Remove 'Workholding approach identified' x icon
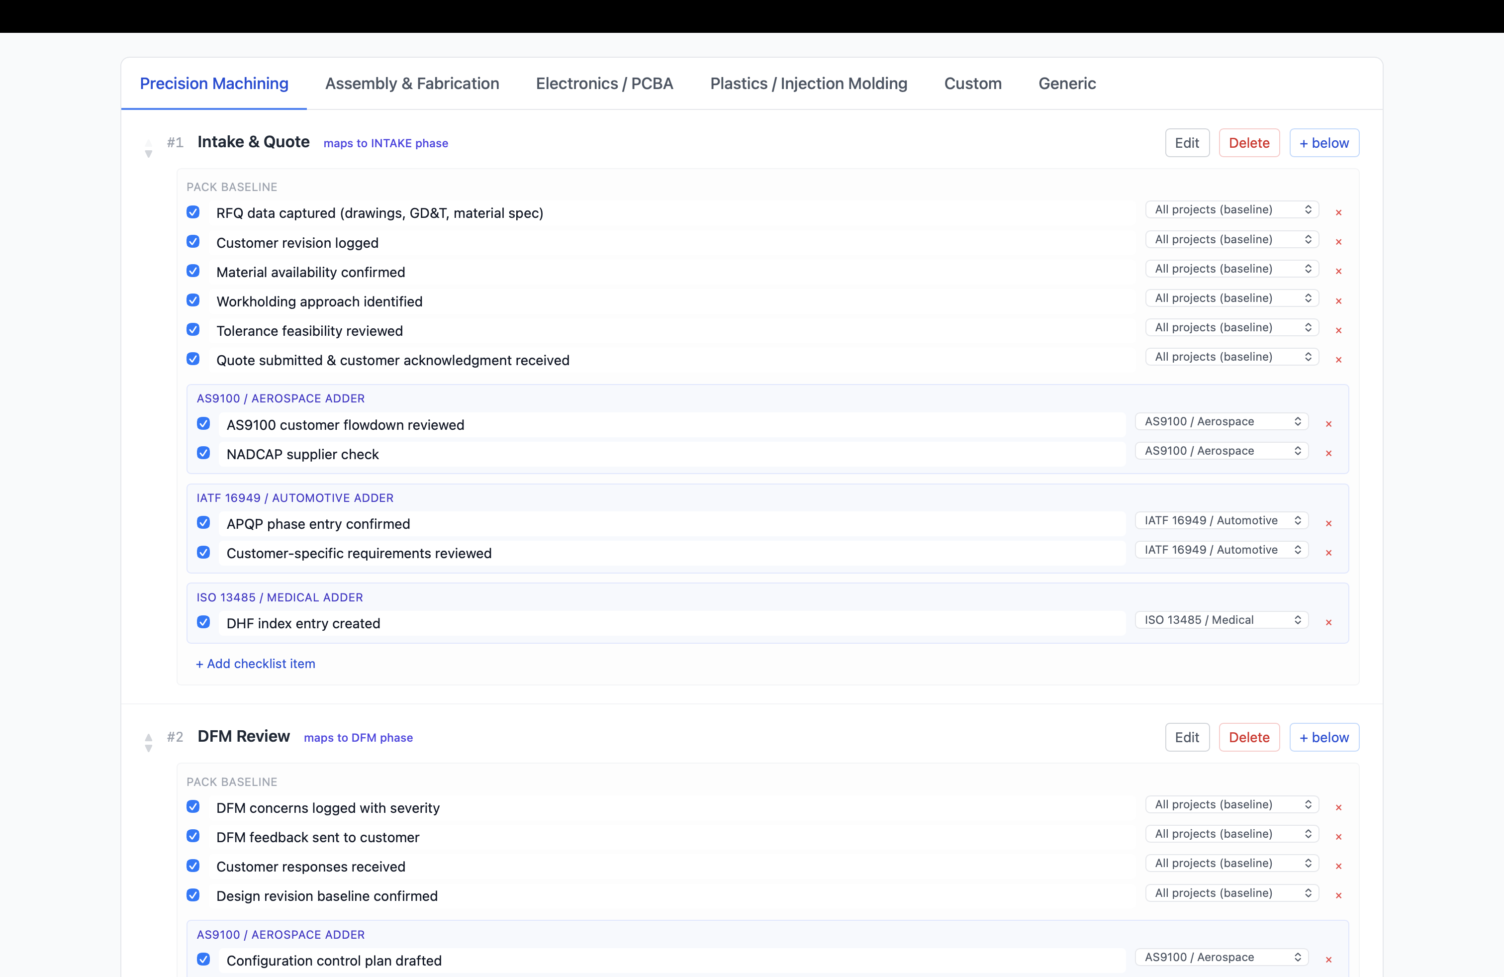This screenshot has width=1504, height=977. coord(1338,301)
